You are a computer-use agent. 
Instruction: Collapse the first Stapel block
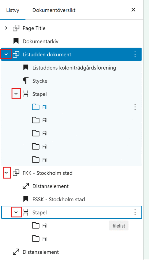coord(16,94)
